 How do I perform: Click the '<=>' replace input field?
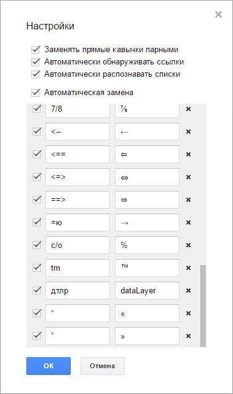click(77, 177)
